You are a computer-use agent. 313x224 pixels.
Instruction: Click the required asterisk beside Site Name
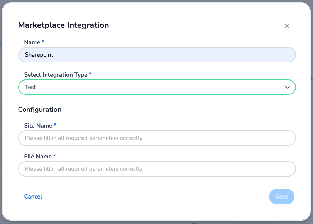(55, 125)
